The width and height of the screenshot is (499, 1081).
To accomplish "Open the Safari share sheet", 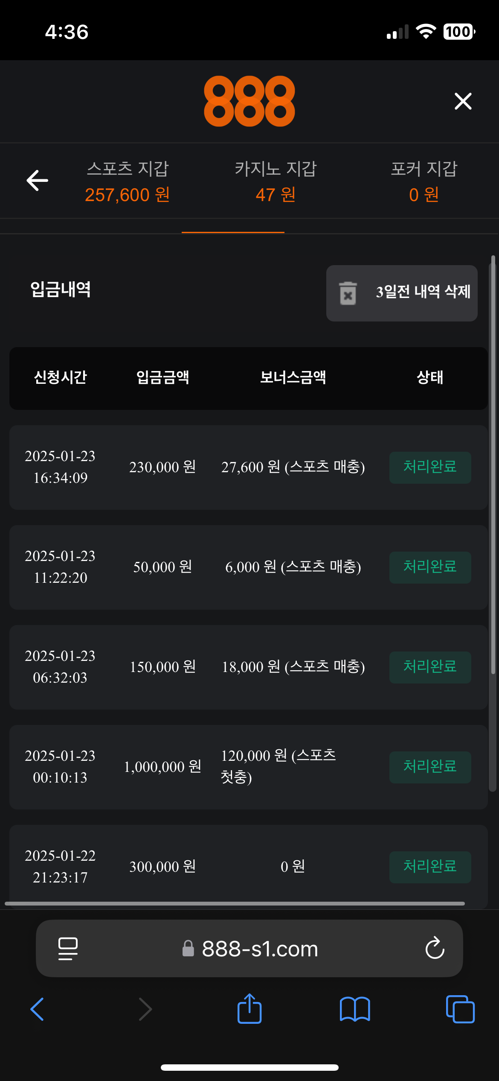I will click(249, 1008).
